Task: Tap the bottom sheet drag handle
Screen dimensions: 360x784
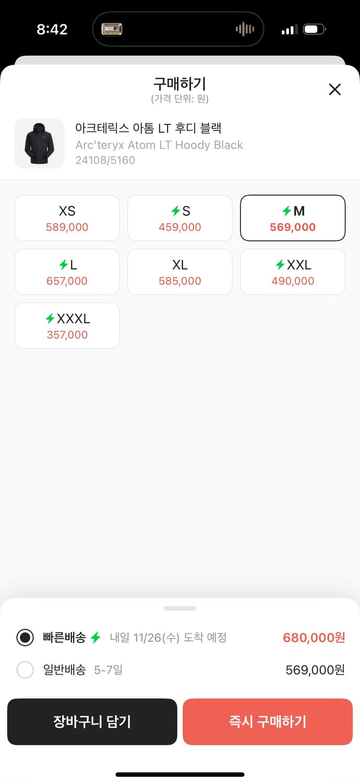Action: (x=180, y=608)
